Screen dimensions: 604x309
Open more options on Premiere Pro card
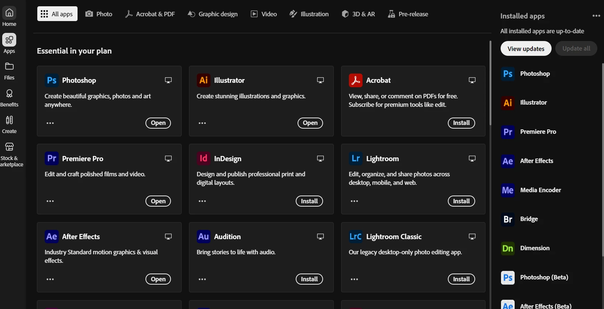50,201
